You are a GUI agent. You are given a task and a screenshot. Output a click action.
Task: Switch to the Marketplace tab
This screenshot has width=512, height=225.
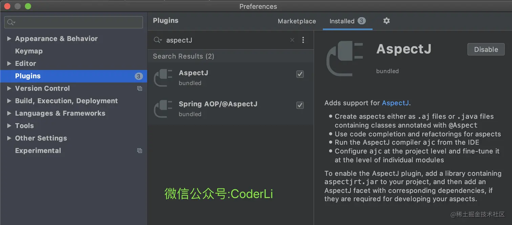[x=297, y=21]
